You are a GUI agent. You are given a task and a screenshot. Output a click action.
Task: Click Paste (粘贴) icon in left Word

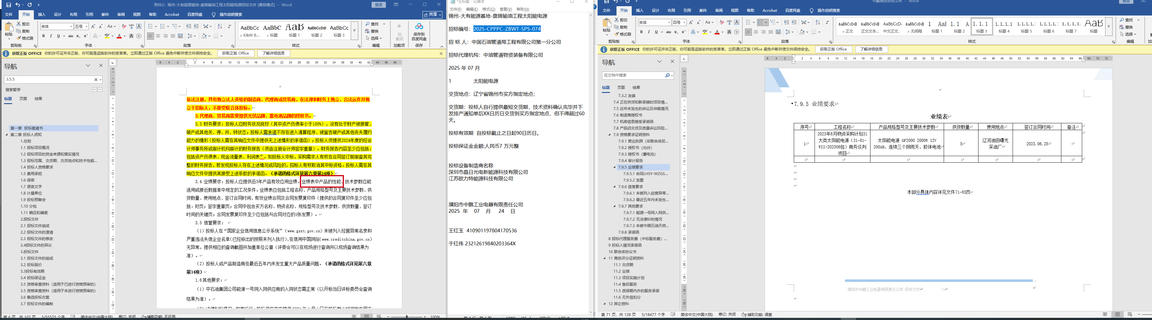(x=8, y=27)
